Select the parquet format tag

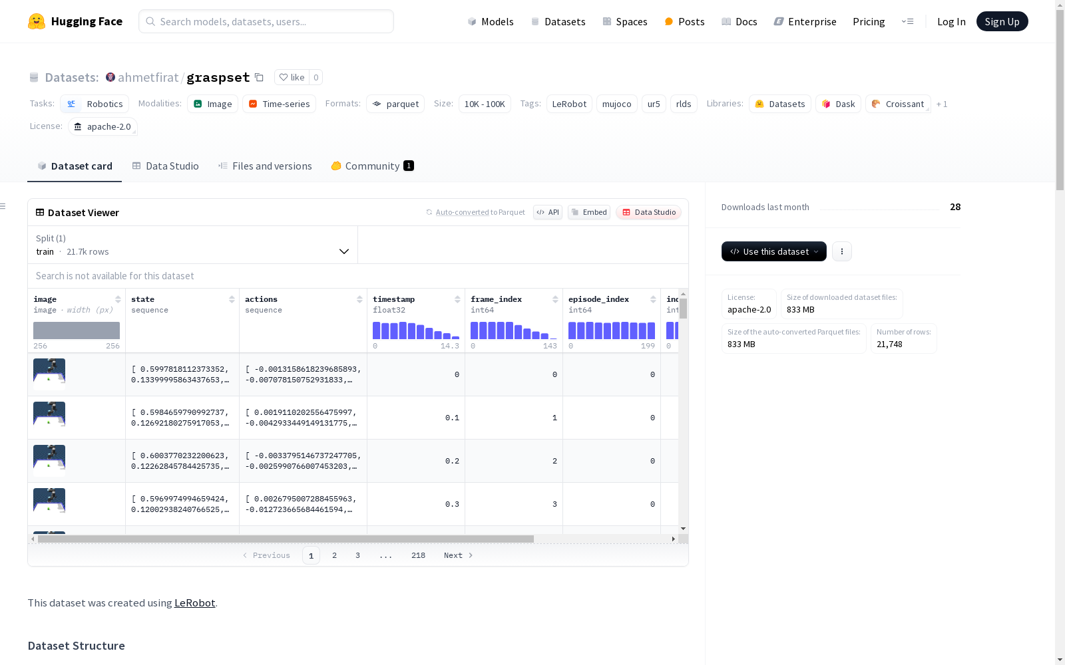(395, 104)
